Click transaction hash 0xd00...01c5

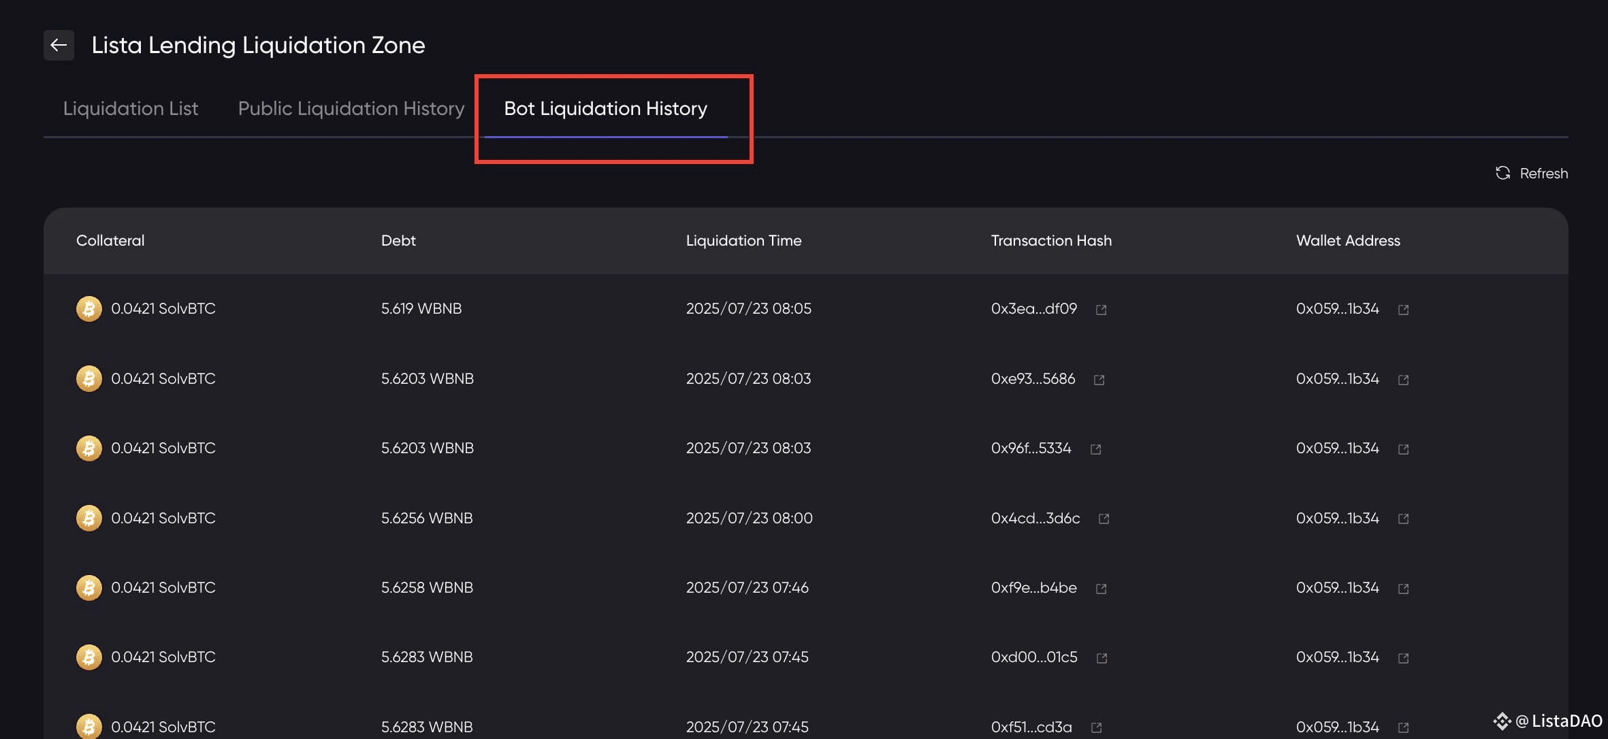1035,657
